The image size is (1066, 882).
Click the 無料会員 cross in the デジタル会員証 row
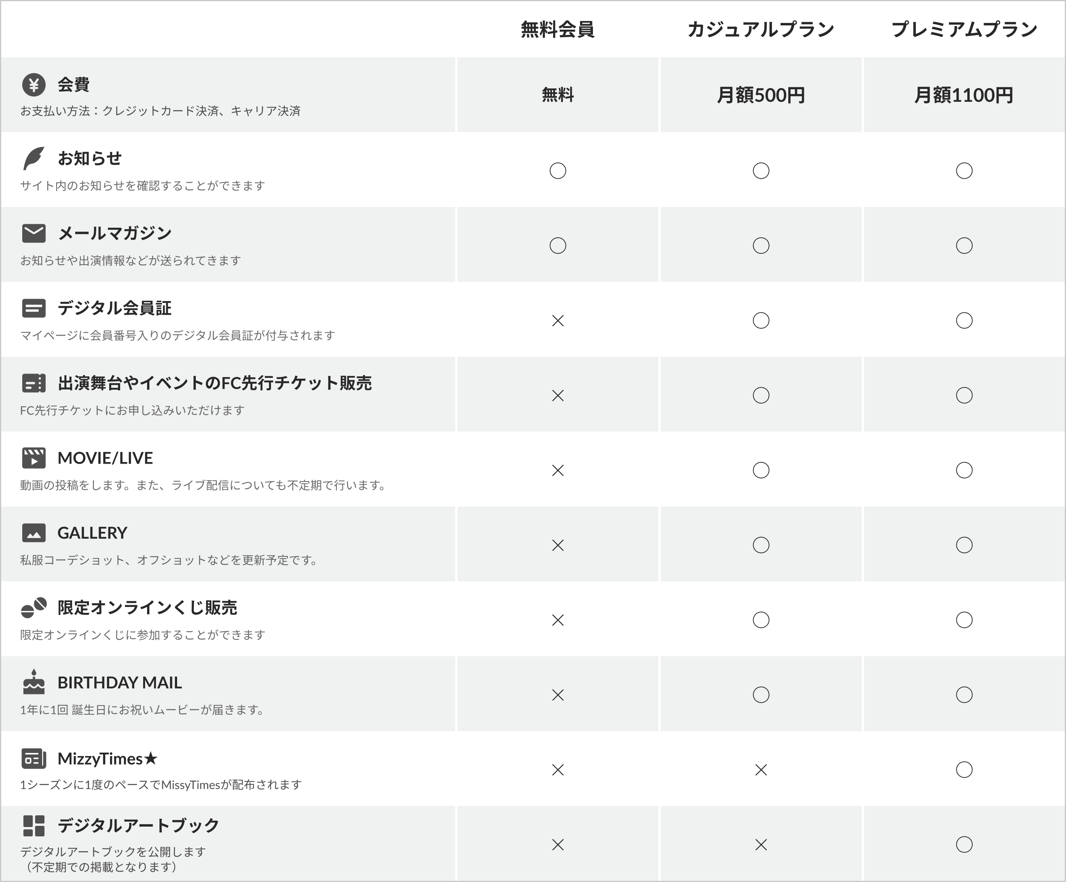[x=558, y=321]
